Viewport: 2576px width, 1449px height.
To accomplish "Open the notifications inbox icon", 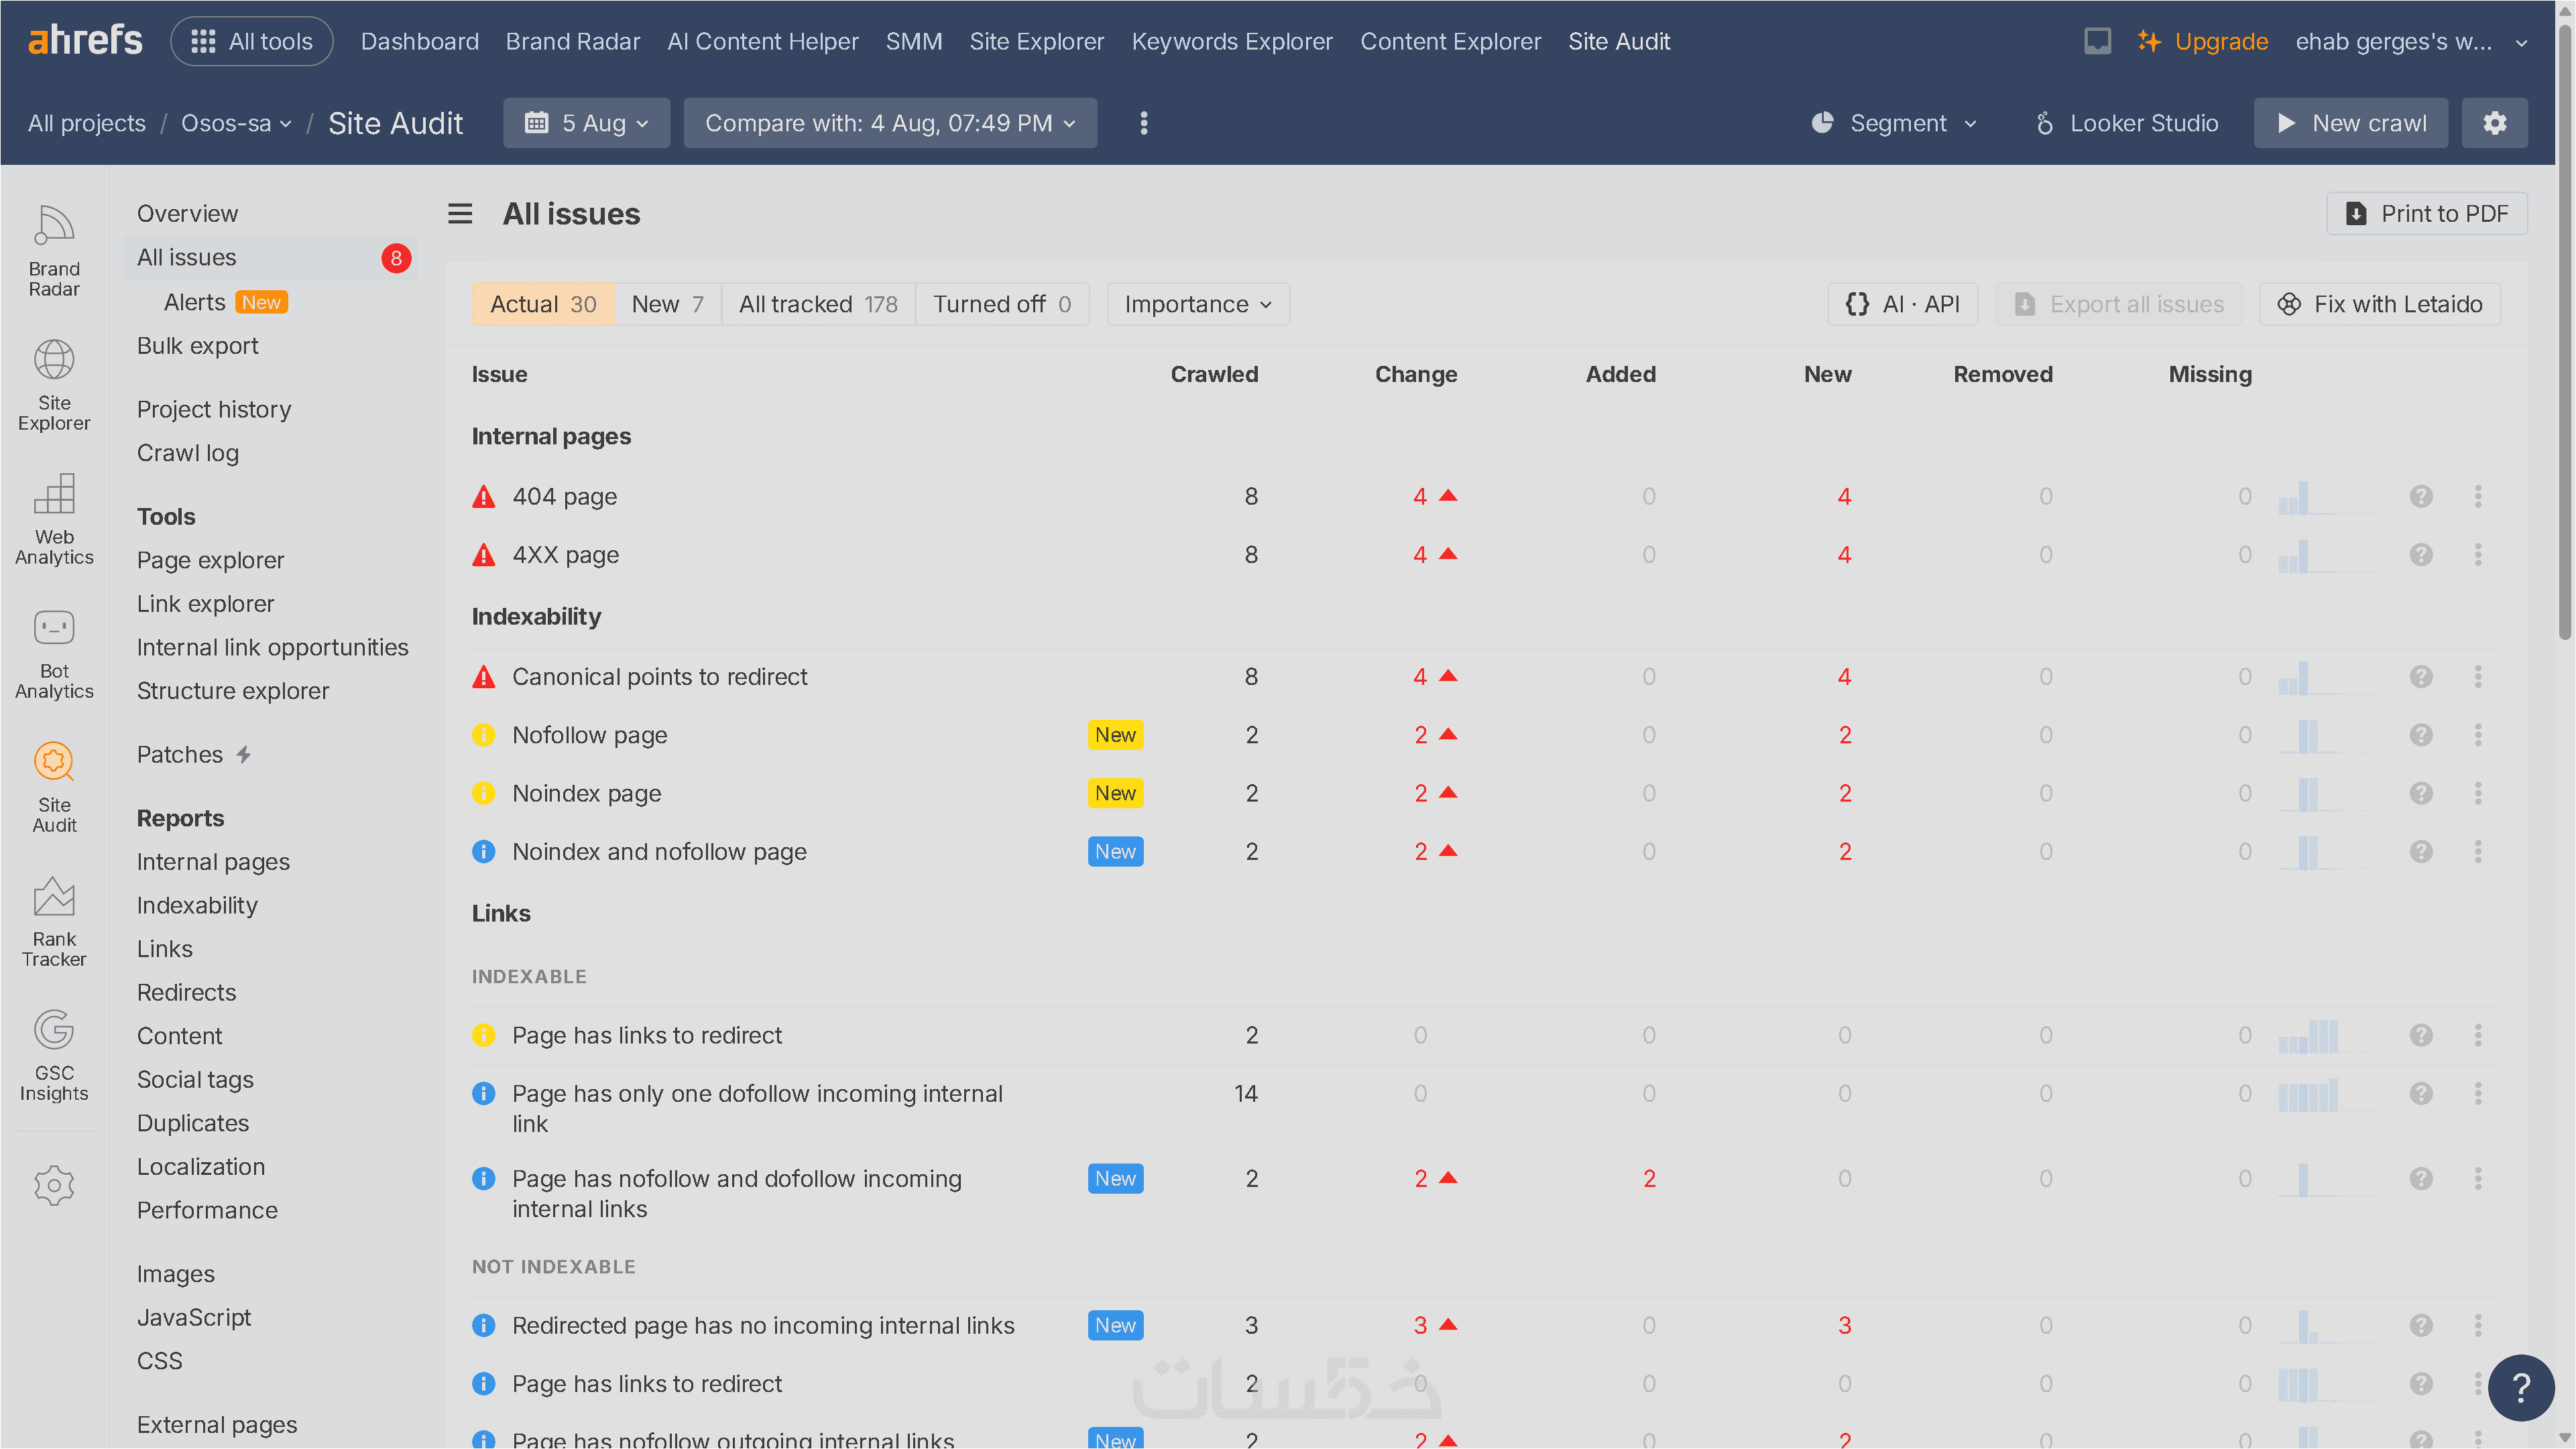I will point(2097,41).
